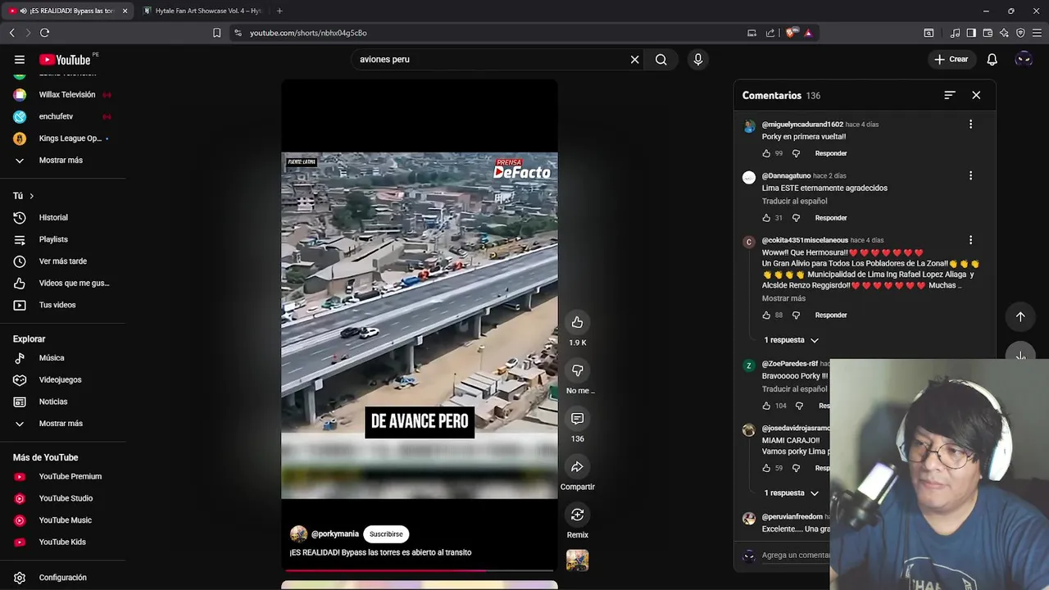Mute tab audio on the YouTube tab
The height and width of the screenshot is (590, 1049).
(x=23, y=11)
